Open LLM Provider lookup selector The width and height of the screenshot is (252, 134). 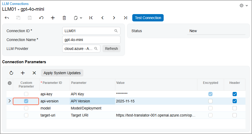coord(96,49)
